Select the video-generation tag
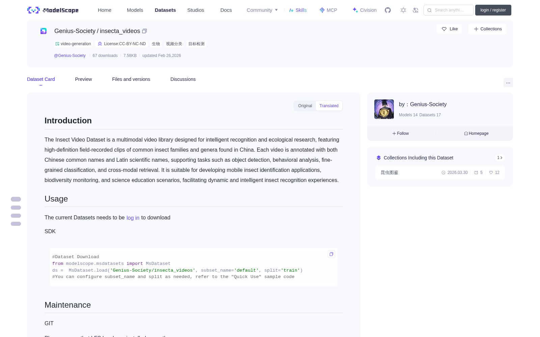Screen dimensions: 540x337 pos(73,44)
